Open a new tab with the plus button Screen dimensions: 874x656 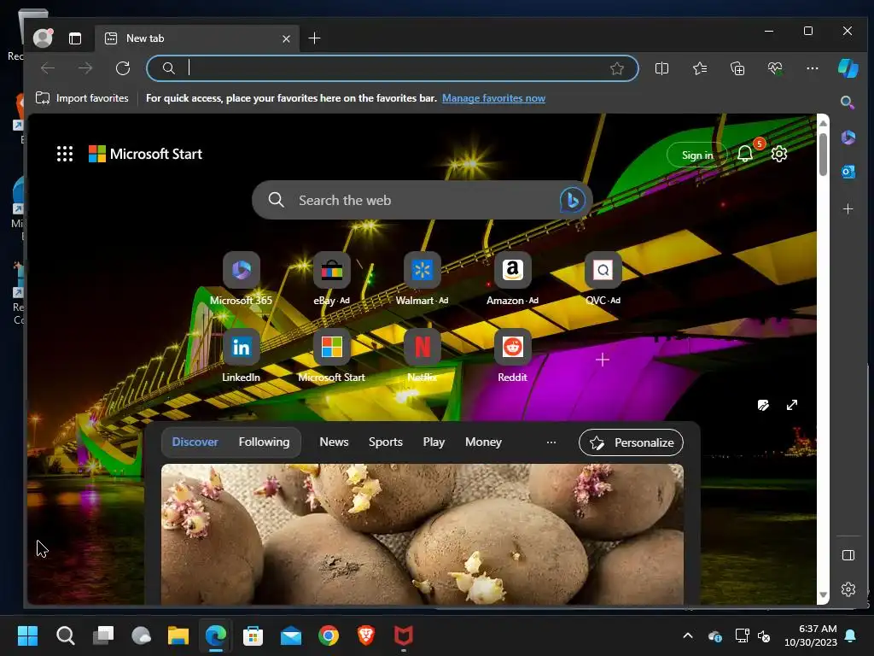[x=314, y=38]
